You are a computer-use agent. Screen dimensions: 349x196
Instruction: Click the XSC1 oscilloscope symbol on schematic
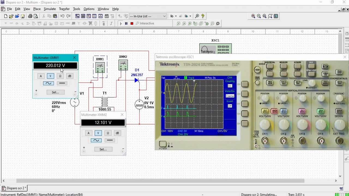tap(215, 49)
